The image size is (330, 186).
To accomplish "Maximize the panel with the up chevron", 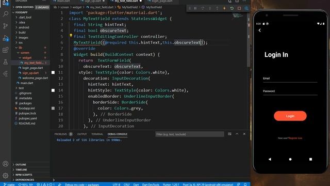I will click(x=237, y=134).
